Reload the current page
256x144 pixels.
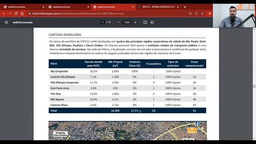[x=16, y=14]
